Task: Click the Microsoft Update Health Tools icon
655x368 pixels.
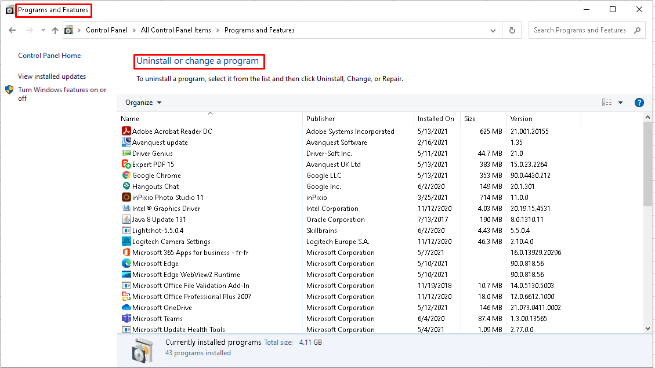Action: click(x=126, y=329)
